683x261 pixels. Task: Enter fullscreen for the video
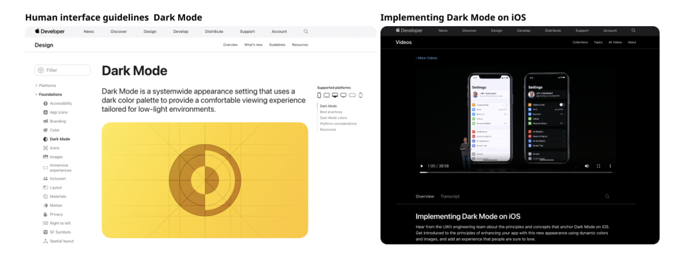coord(599,166)
